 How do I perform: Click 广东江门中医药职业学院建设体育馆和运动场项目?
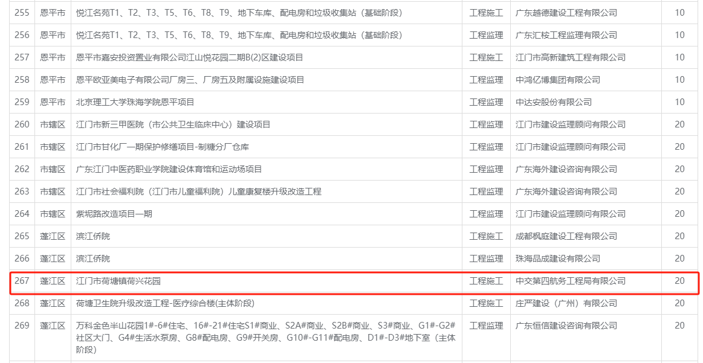coord(169,169)
